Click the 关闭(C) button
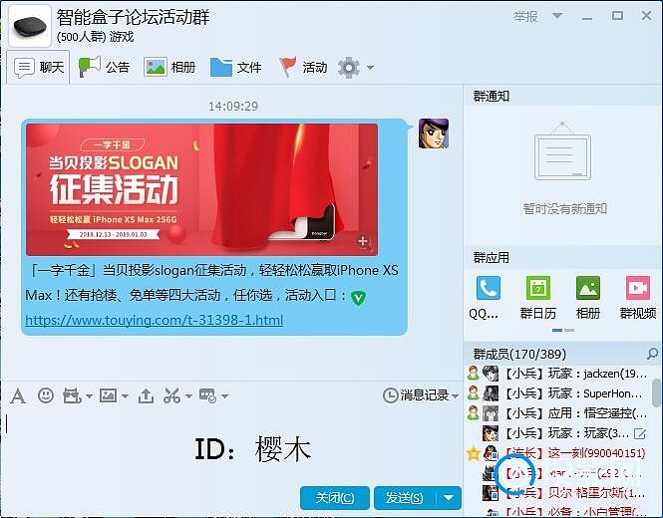 click(x=335, y=498)
